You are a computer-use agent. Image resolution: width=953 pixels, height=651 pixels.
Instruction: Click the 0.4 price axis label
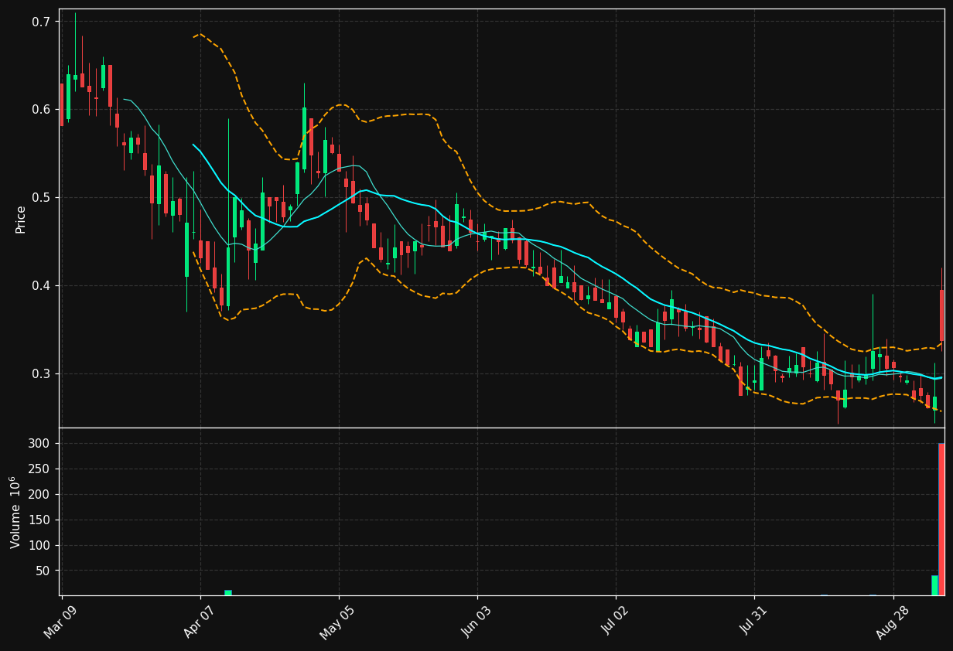[41, 286]
